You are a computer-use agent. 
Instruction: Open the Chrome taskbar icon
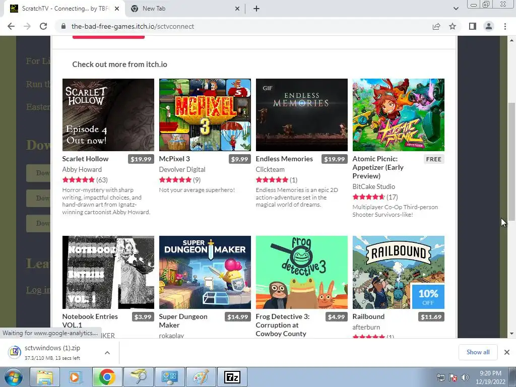point(107,377)
